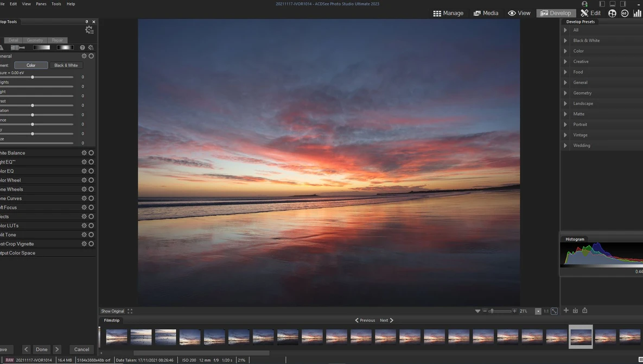
Task: Toggle the bottom panel layout icon
Action: [612, 4]
